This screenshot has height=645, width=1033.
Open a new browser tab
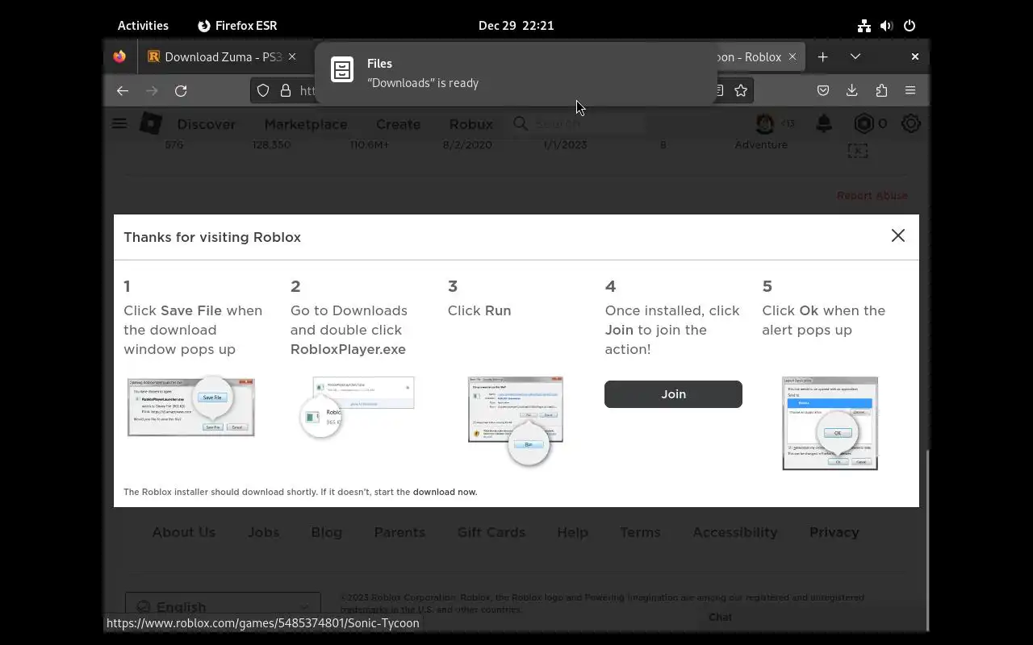(822, 56)
